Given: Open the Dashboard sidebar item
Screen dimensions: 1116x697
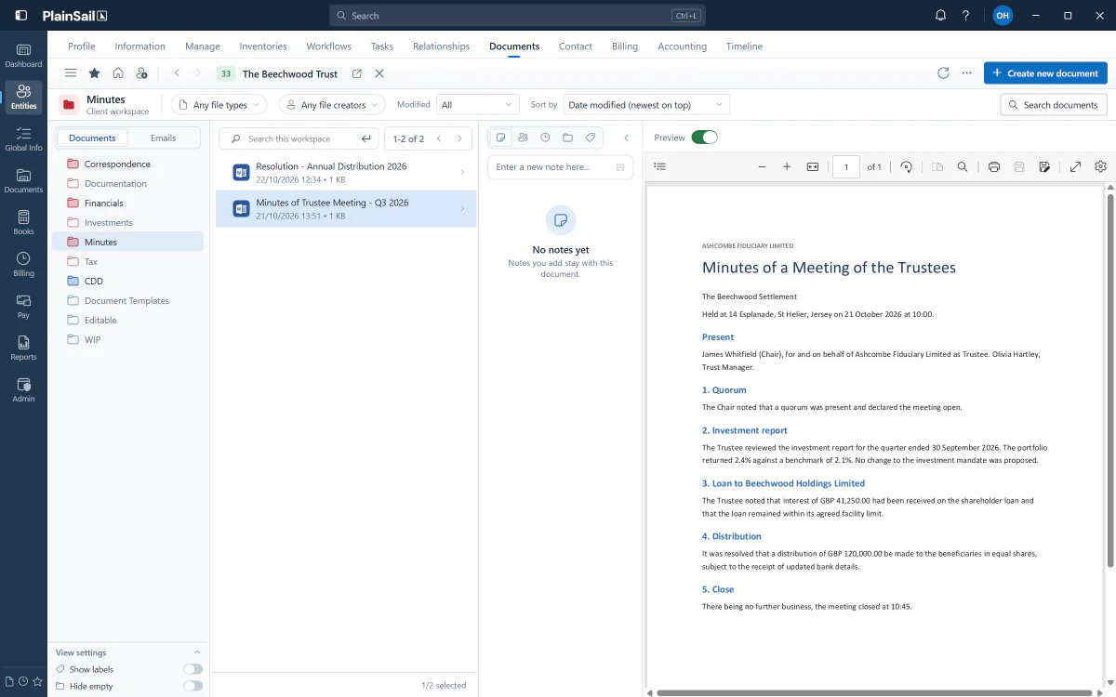Looking at the screenshot, I should tap(23, 55).
